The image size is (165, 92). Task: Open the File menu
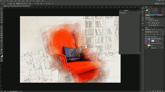5,1
